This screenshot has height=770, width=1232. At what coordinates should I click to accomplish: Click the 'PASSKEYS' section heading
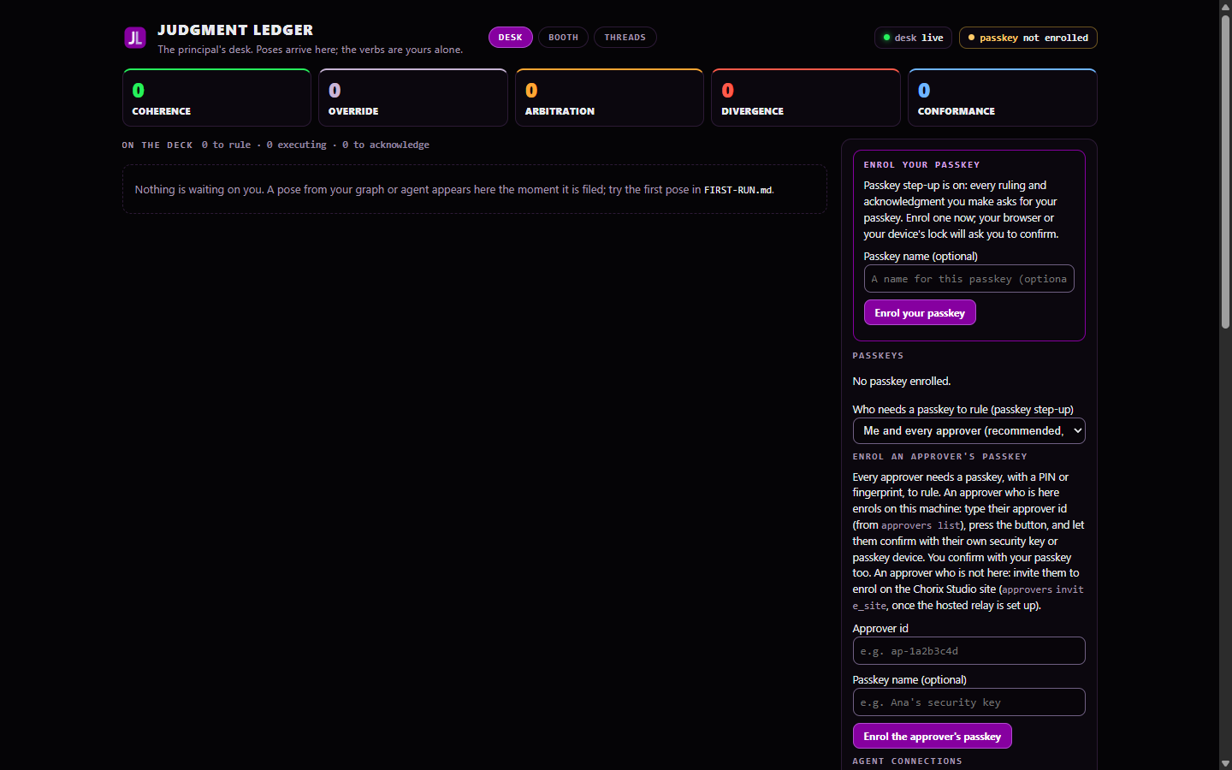coord(879,356)
